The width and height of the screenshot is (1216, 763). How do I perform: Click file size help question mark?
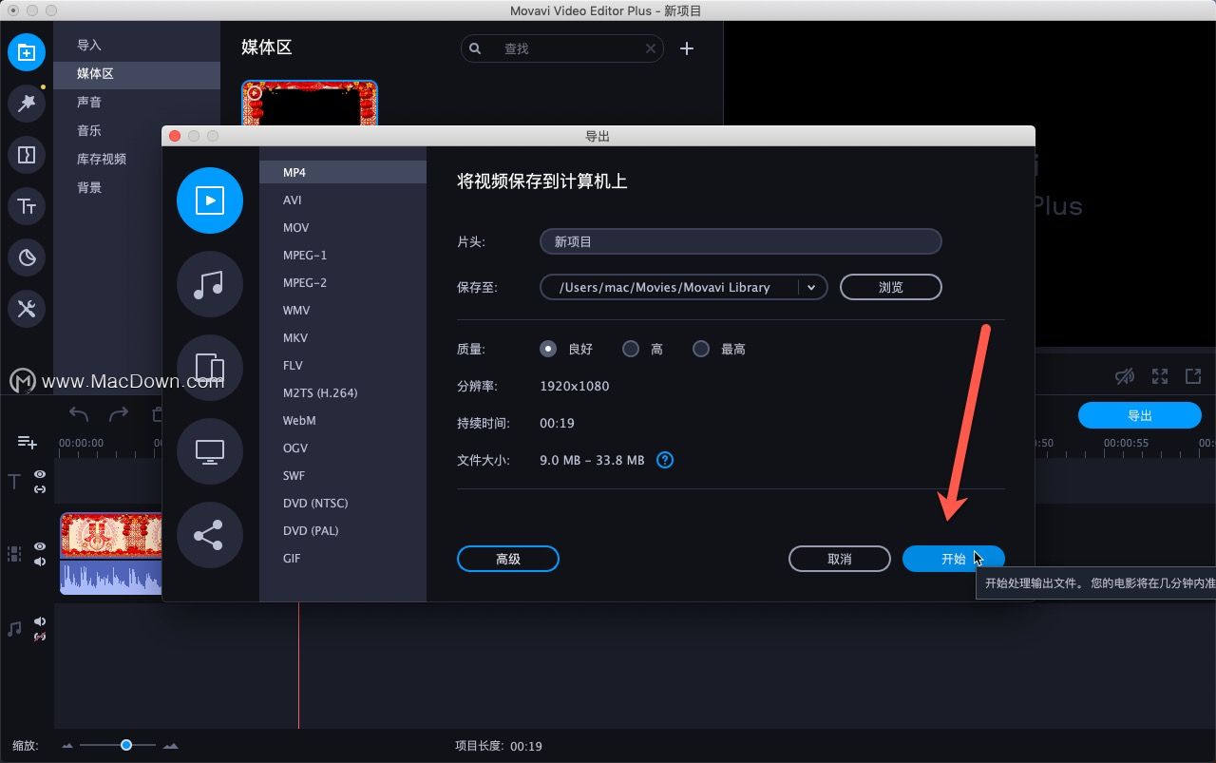665,460
